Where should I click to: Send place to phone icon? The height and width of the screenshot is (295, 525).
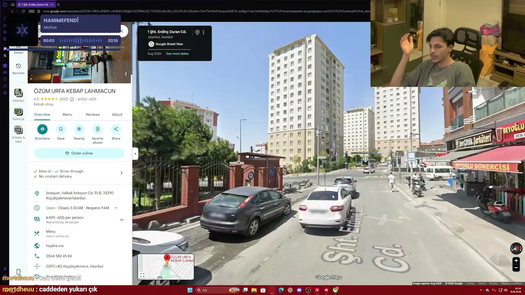pyautogui.click(x=98, y=129)
